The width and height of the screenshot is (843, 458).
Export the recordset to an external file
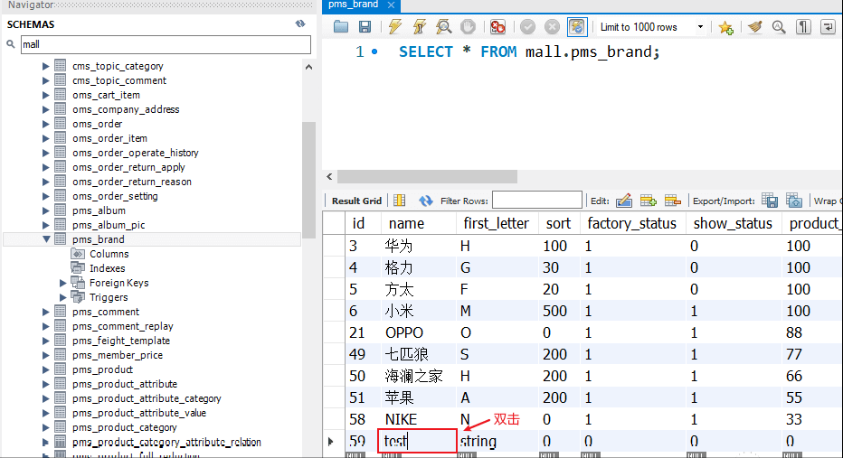[x=770, y=201]
